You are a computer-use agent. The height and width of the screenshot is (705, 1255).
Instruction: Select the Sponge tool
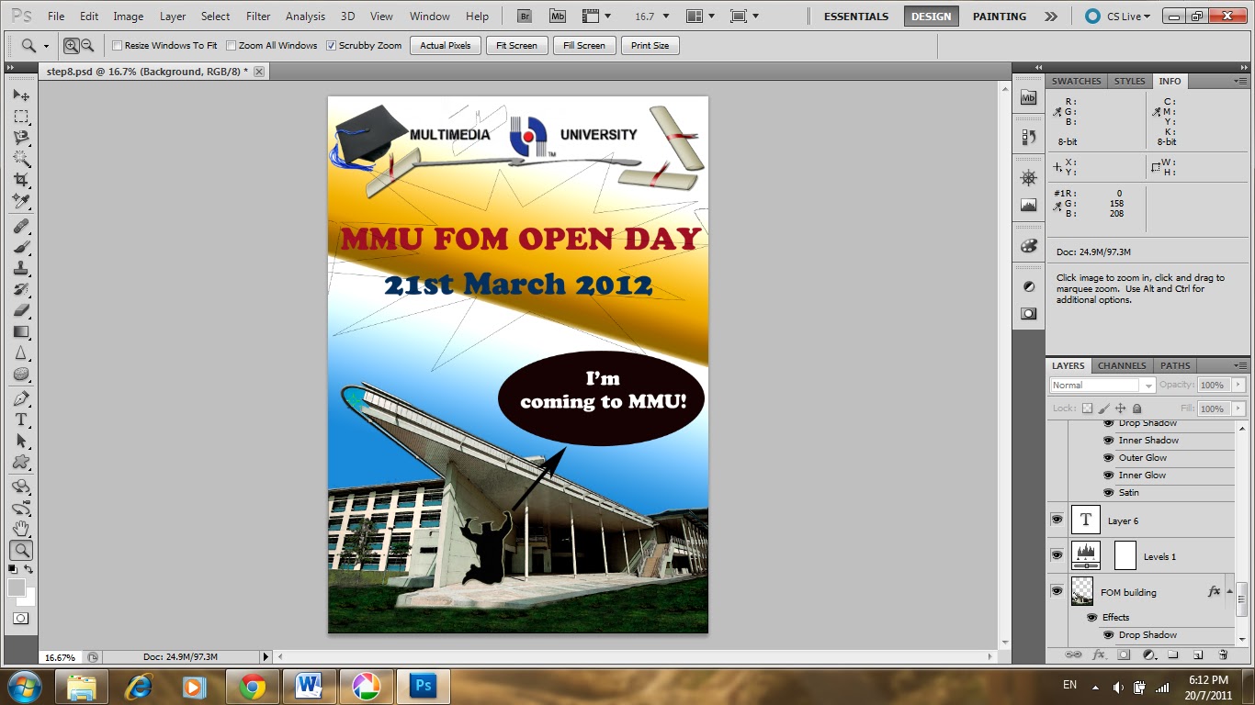tap(21, 374)
